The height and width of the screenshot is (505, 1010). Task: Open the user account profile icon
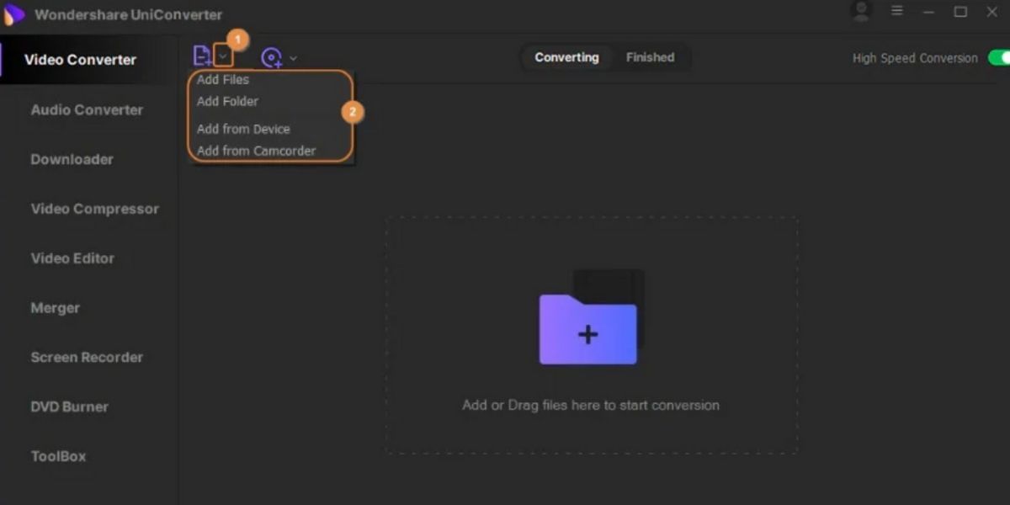coord(861,12)
